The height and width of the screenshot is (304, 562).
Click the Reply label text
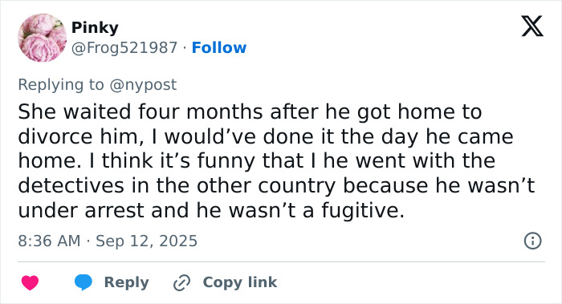[127, 282]
